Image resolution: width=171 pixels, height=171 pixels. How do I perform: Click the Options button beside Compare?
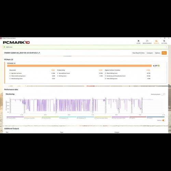pos(157,53)
